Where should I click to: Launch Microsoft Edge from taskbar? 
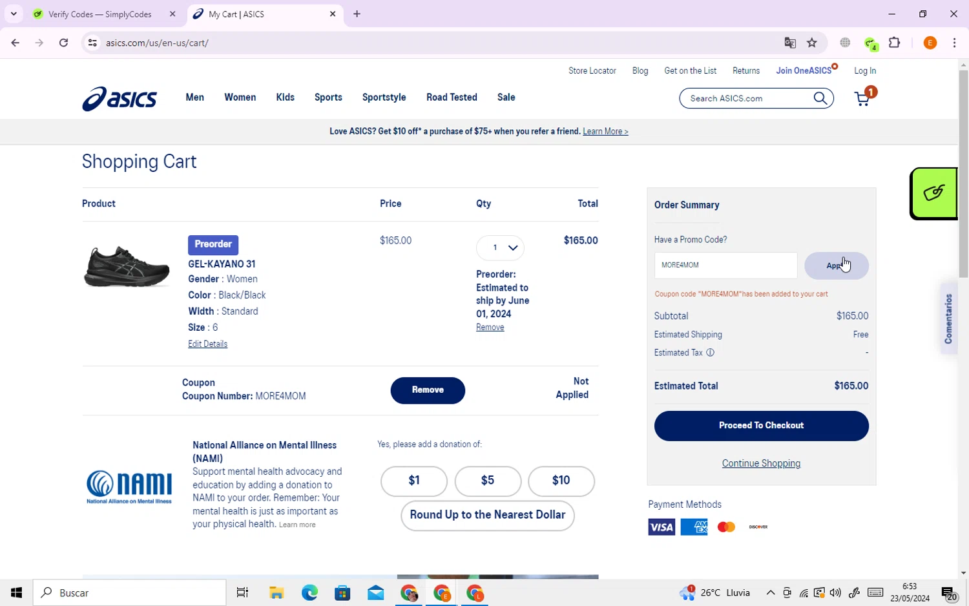[x=309, y=592]
